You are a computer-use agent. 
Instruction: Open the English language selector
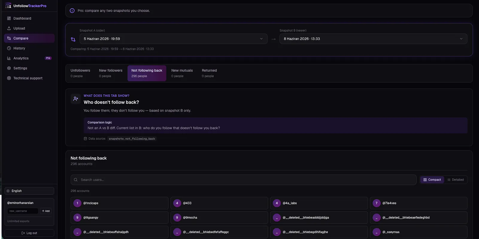[x=29, y=191]
